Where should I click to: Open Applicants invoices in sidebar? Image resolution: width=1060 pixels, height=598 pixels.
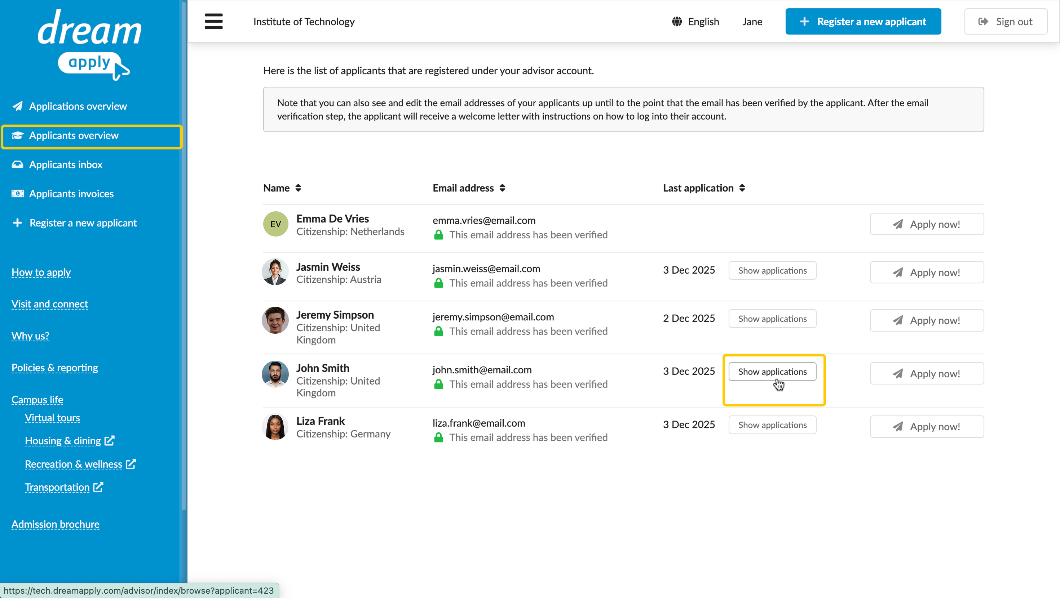click(x=71, y=194)
